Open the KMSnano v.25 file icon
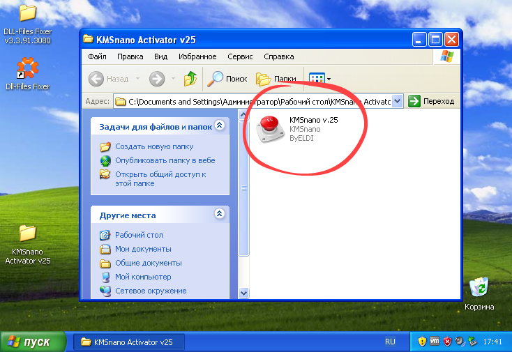 [271, 130]
